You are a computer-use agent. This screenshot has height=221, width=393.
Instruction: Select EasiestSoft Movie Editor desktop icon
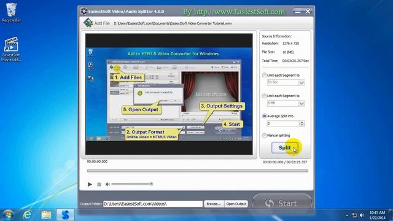(11, 49)
